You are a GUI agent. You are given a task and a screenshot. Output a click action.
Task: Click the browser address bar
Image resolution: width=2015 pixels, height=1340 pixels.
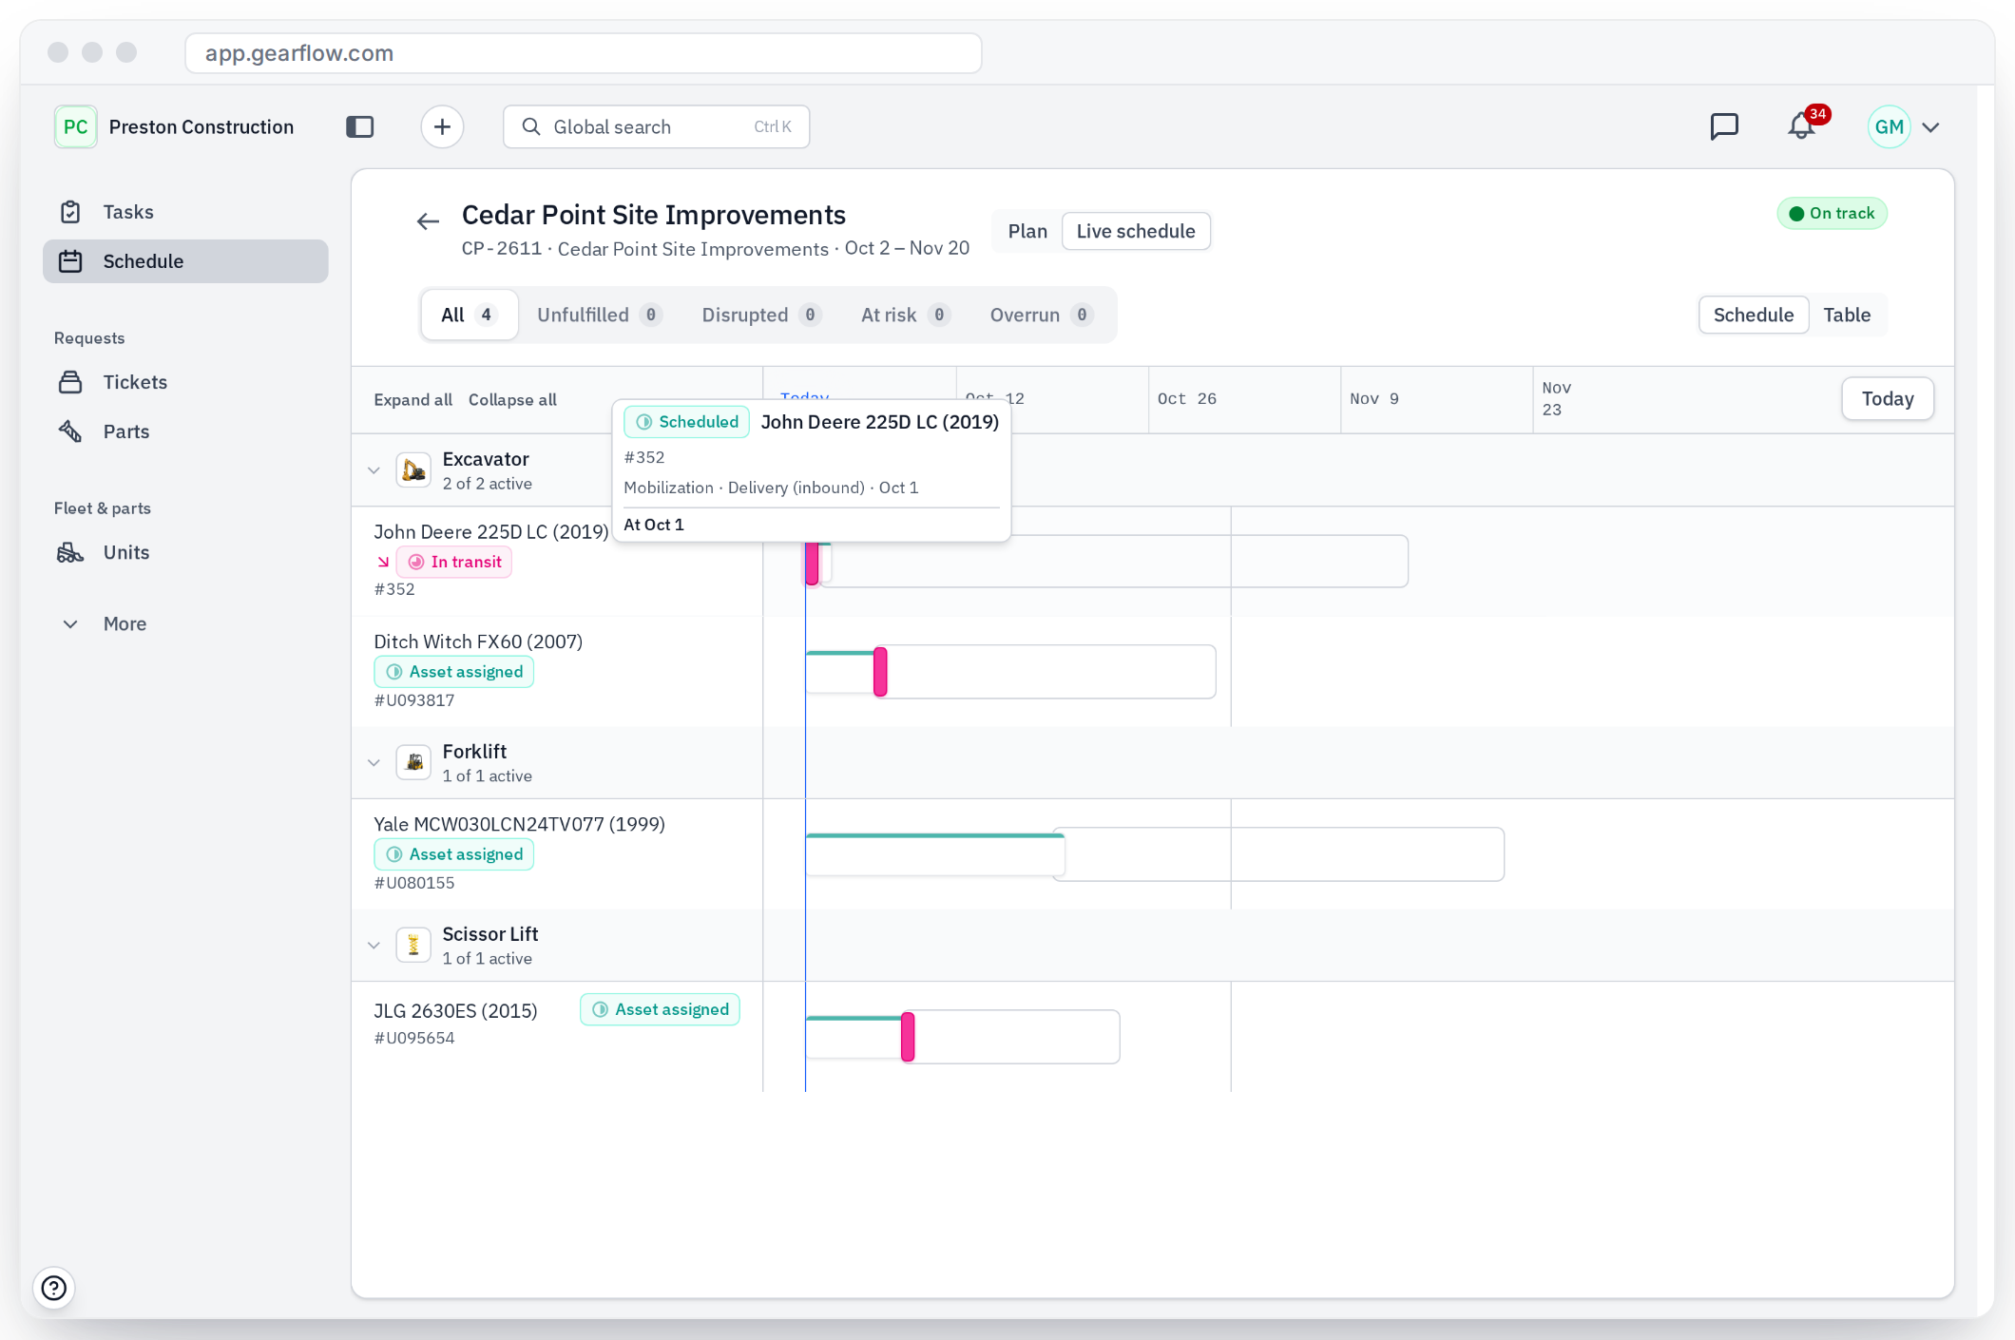583,53
